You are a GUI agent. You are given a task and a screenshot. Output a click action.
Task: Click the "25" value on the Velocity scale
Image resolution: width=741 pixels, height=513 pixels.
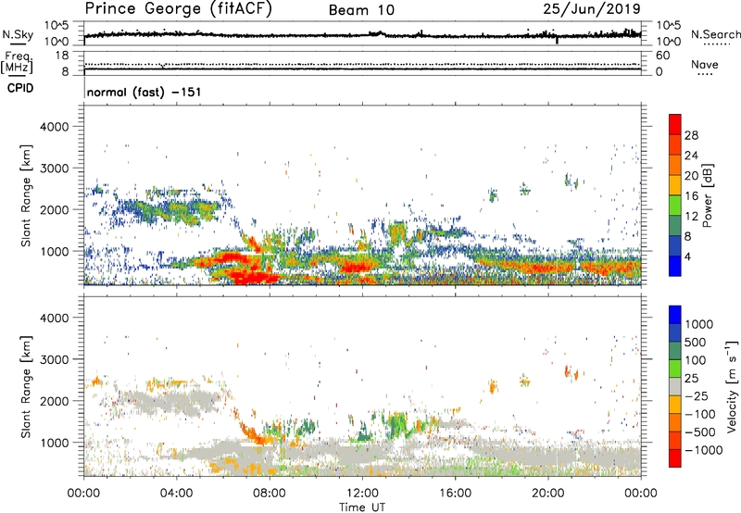pyautogui.click(x=691, y=379)
